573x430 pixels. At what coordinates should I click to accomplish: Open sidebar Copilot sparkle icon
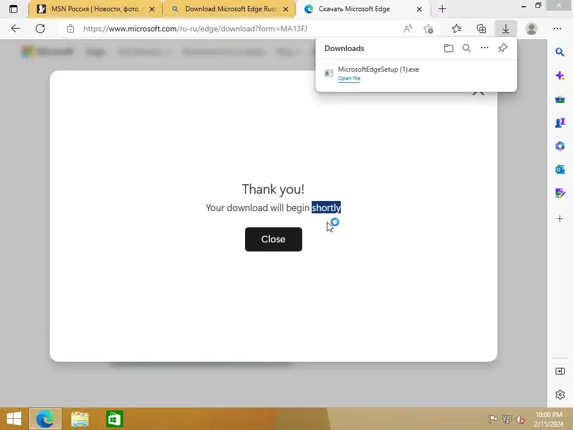pos(560,76)
